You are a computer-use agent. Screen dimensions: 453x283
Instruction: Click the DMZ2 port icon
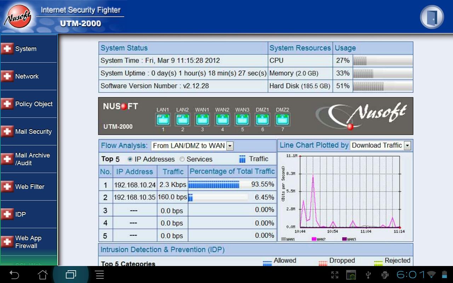pos(282,120)
